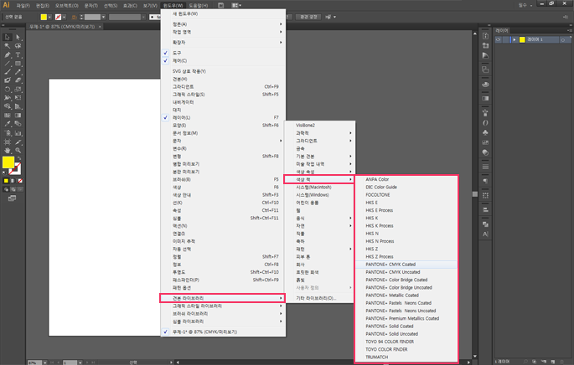Select the Eyedropper tool
The height and width of the screenshot is (365, 574).
click(7, 124)
